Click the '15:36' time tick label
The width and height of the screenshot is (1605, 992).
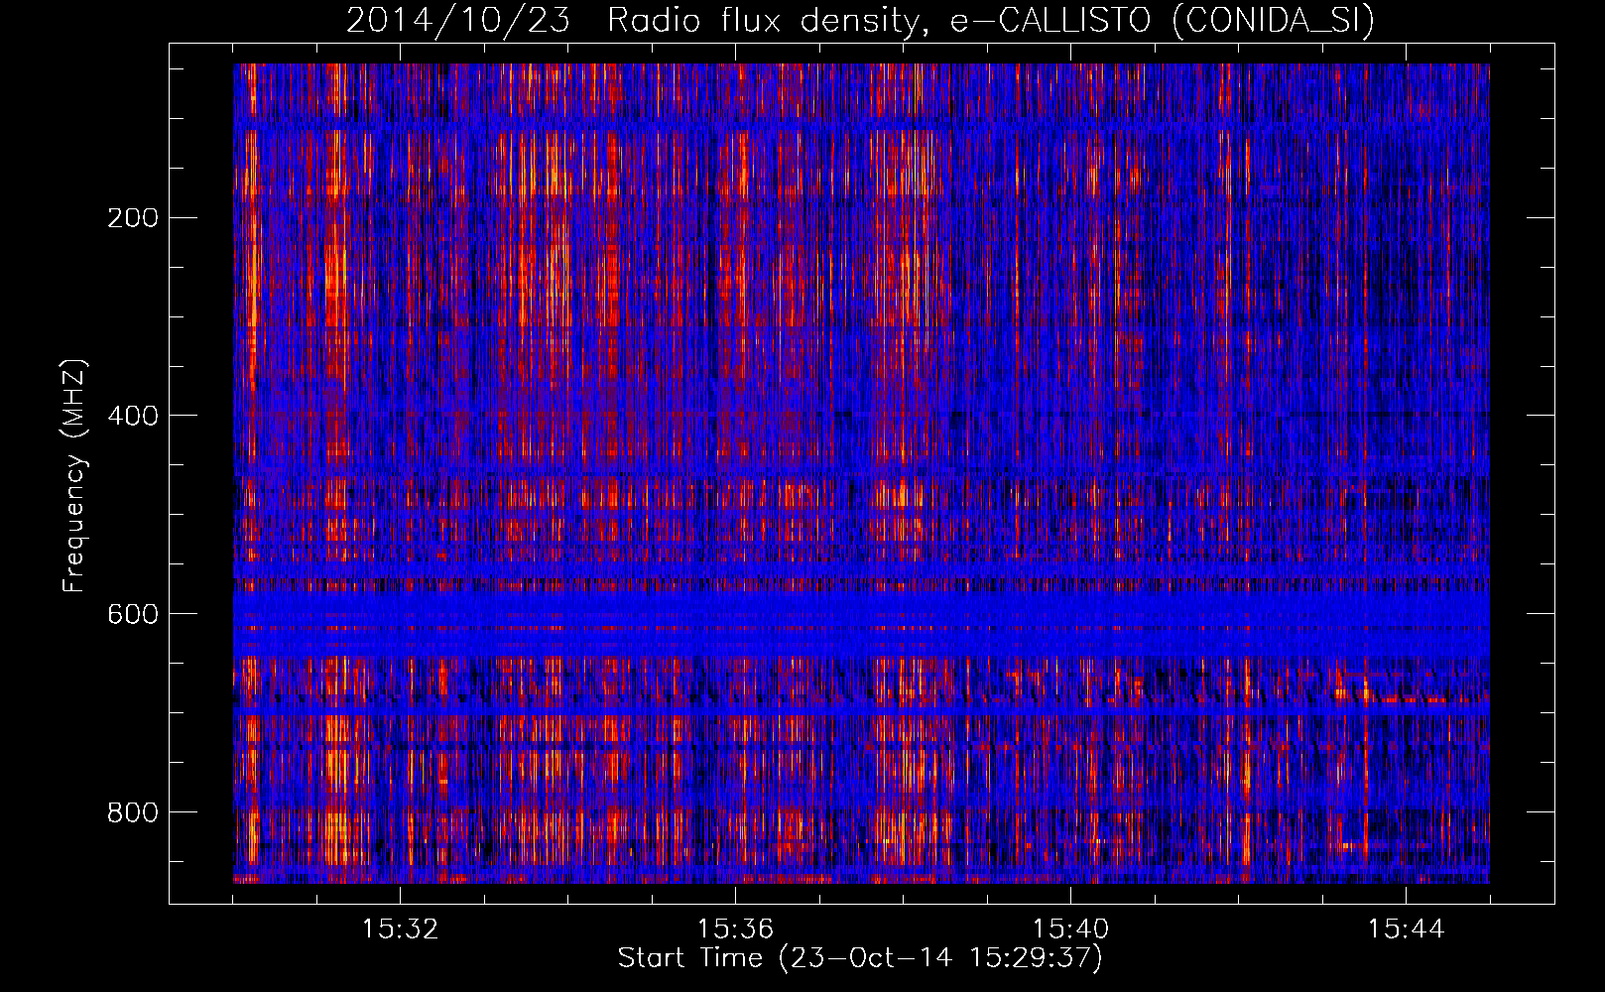(x=735, y=930)
